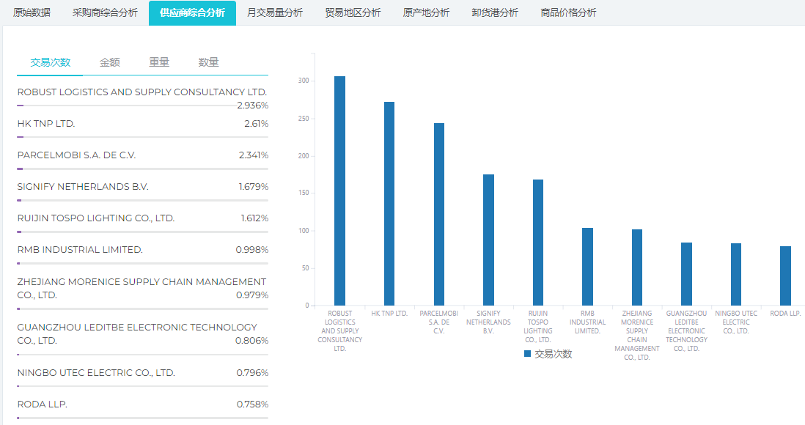
Task: Toggle the 交易次数 legend series
Action: pyautogui.click(x=553, y=354)
